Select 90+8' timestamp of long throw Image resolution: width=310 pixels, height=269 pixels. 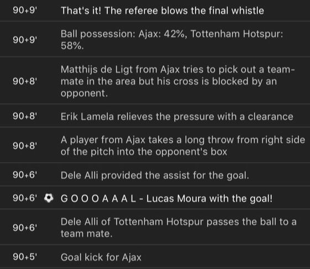[x=25, y=145]
